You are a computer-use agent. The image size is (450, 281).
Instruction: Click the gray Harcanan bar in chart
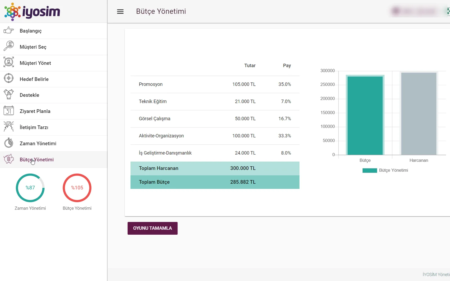click(x=419, y=114)
